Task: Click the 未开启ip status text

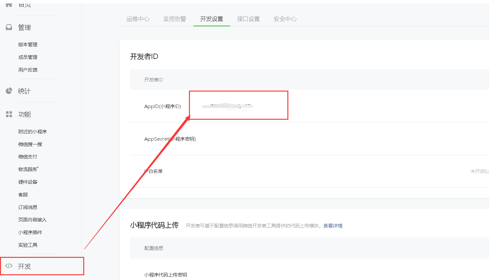Action: pyautogui.click(x=480, y=171)
